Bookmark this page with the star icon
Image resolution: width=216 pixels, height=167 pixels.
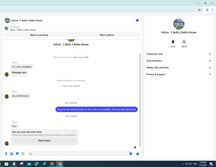tap(199, 10)
